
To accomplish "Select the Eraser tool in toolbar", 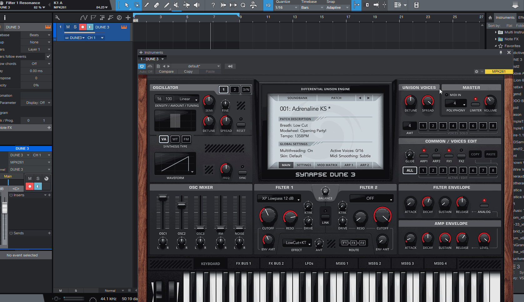I will click(x=157, y=5).
